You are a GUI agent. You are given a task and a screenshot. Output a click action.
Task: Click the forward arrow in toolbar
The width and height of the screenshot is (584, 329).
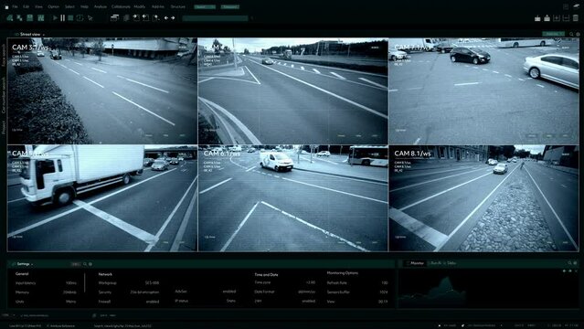[173, 18]
